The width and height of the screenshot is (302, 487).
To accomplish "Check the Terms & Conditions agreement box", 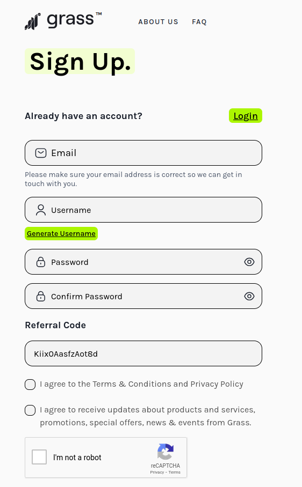I will 30,385.
